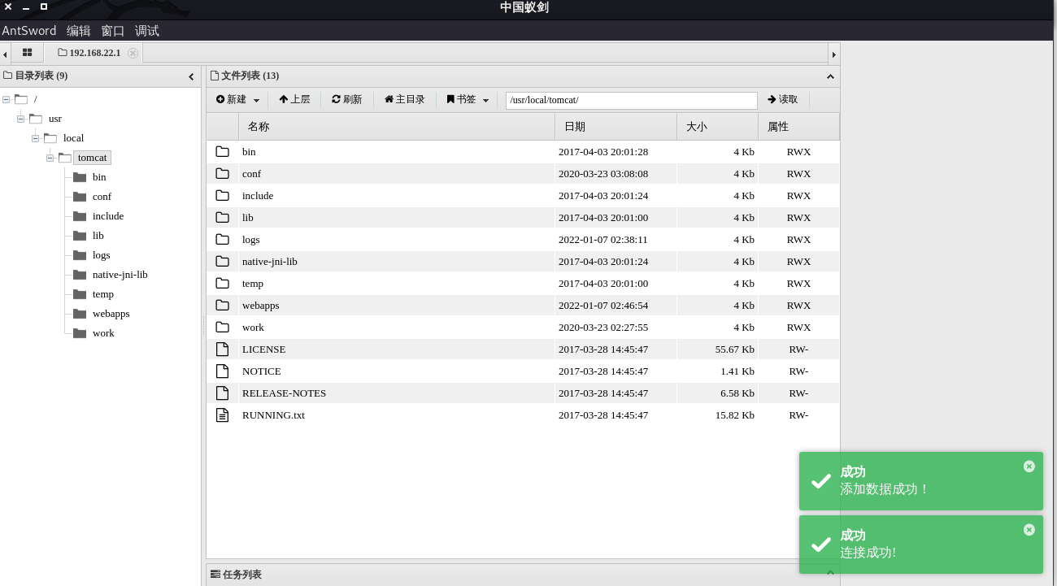Open the 书签 bookmarks dropdown
This screenshot has height=586, width=1057.
[x=468, y=99]
